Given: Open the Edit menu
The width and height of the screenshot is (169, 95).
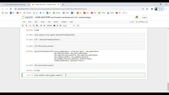Looking at the screenshot, I should (30, 22).
